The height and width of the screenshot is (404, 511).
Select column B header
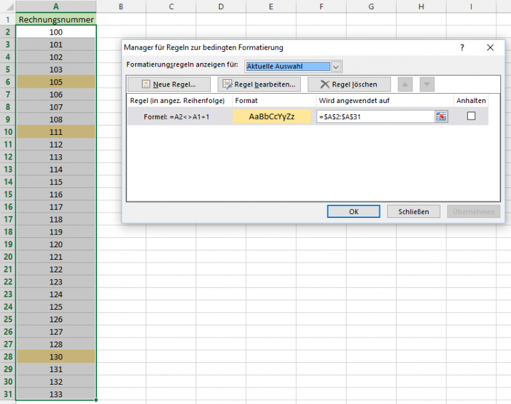[x=120, y=6]
